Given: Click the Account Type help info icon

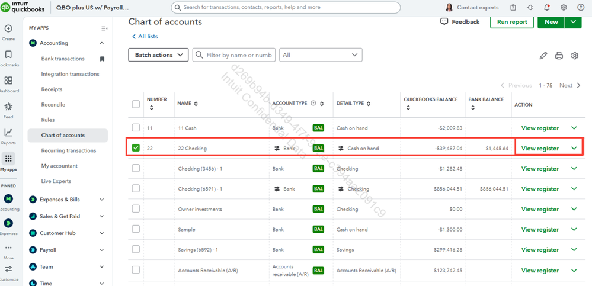Looking at the screenshot, I should point(313,104).
